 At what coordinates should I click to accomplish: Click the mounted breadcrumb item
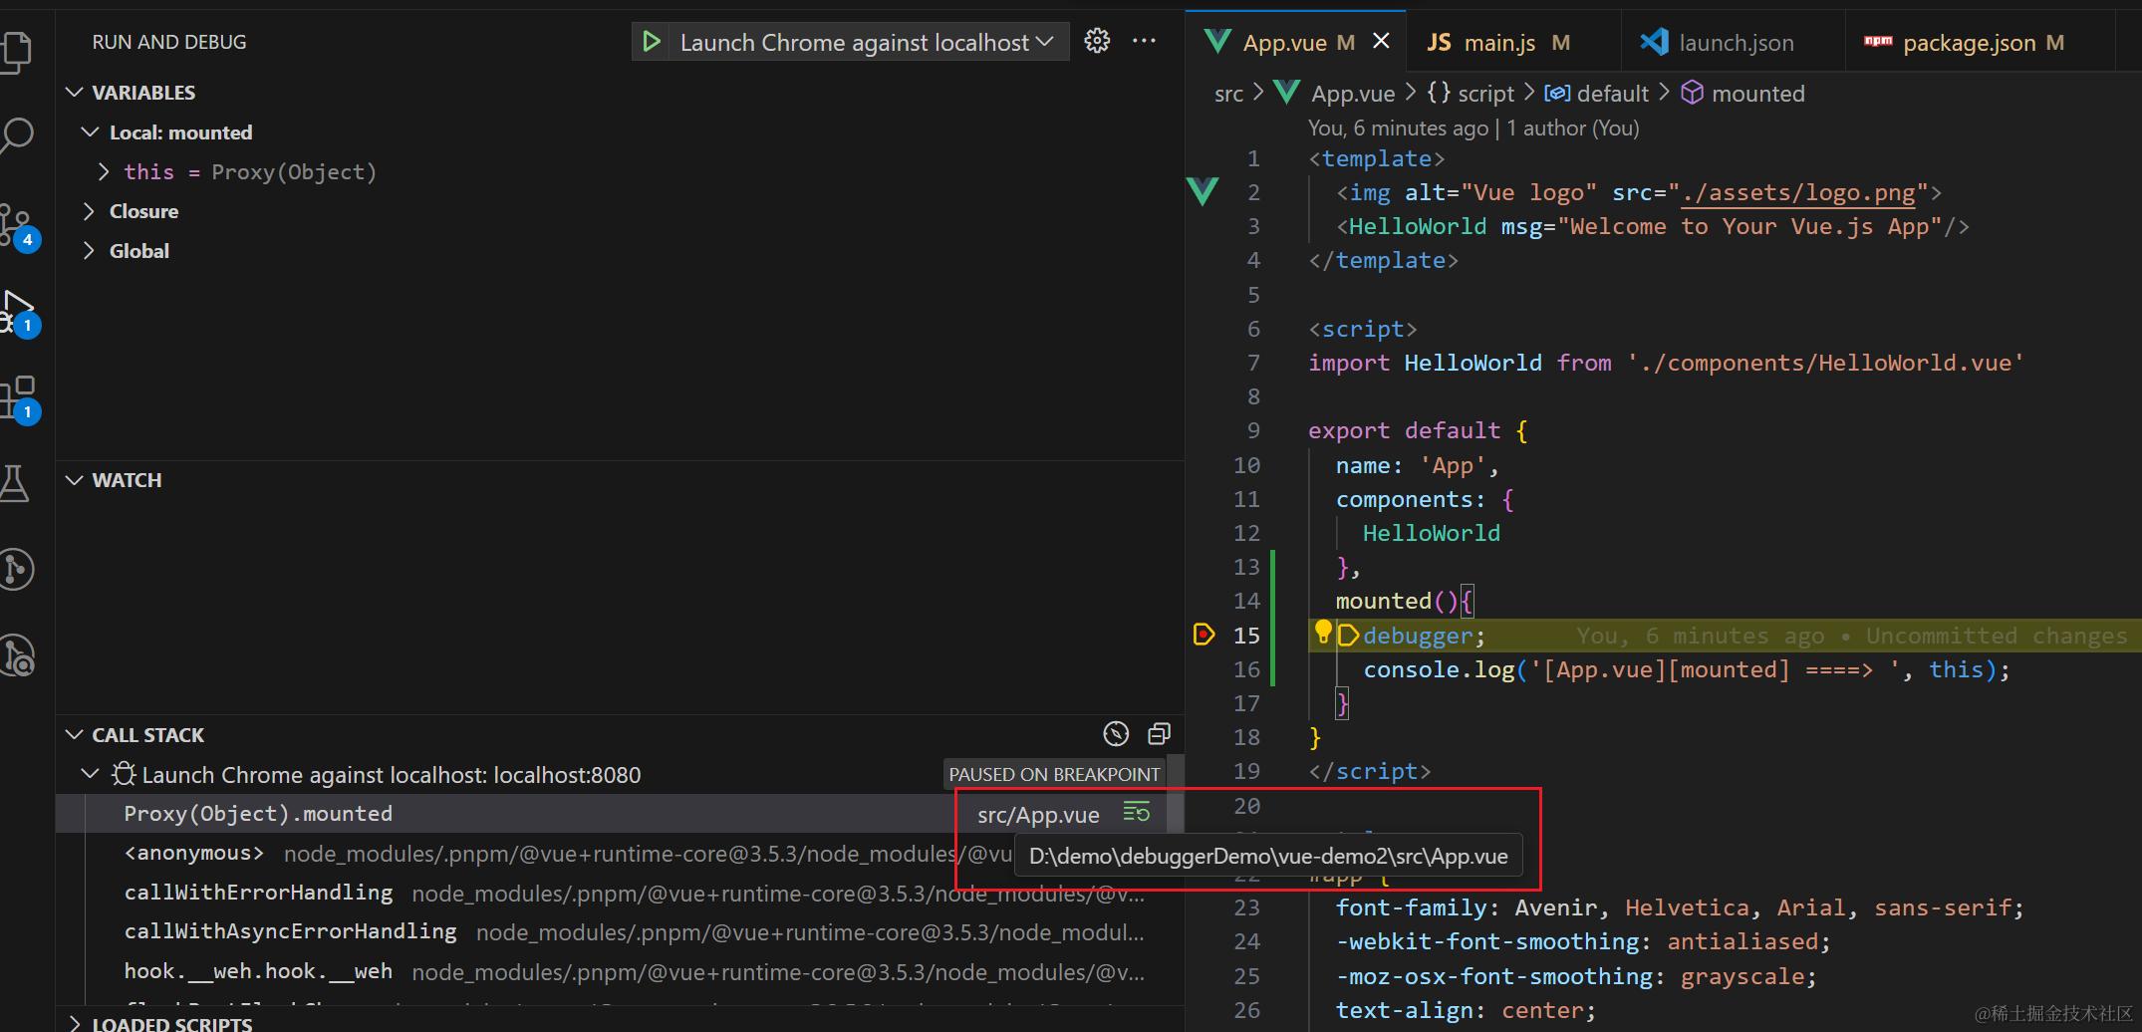pos(1743,94)
